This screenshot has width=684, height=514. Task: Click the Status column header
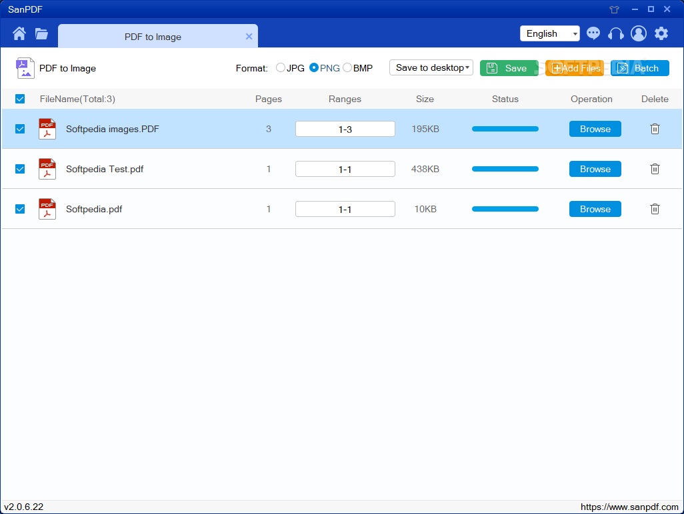click(505, 99)
